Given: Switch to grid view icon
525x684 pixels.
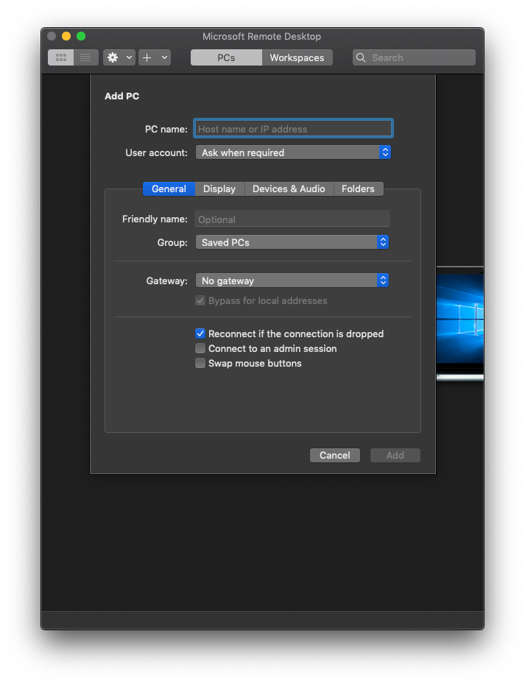Looking at the screenshot, I should coord(61,57).
